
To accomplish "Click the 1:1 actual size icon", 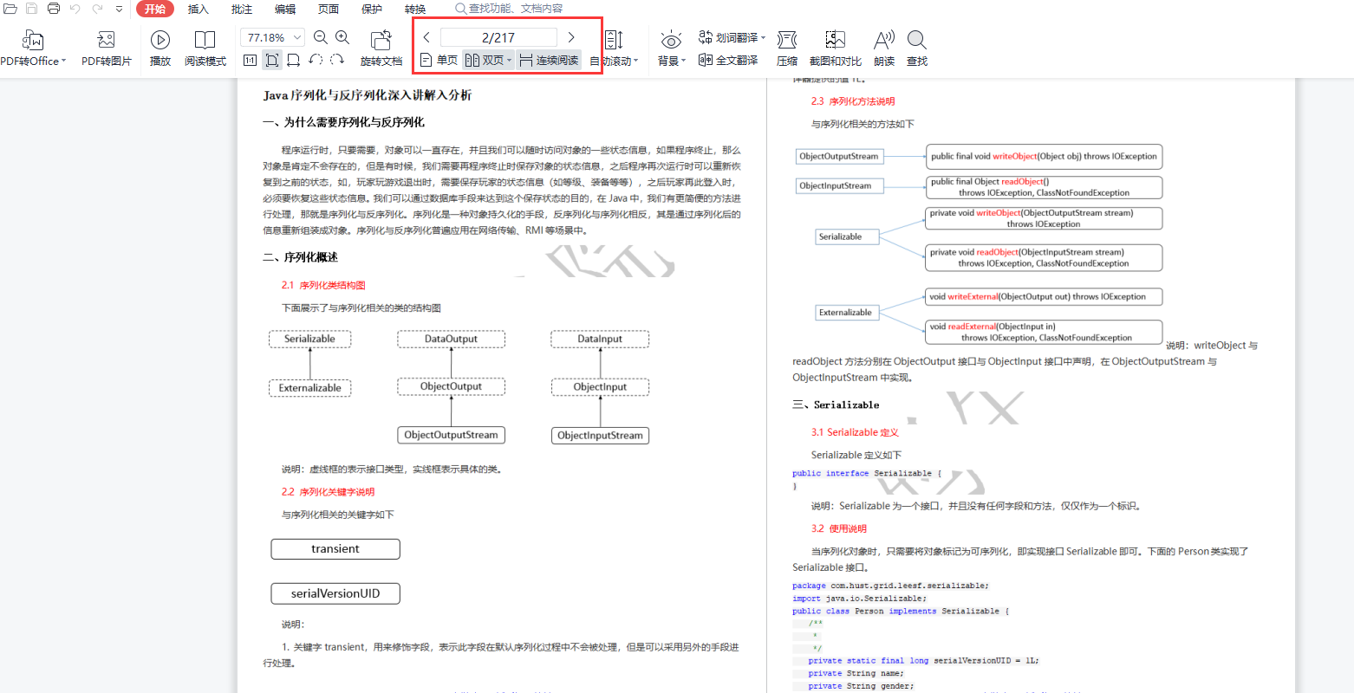I will coord(250,60).
